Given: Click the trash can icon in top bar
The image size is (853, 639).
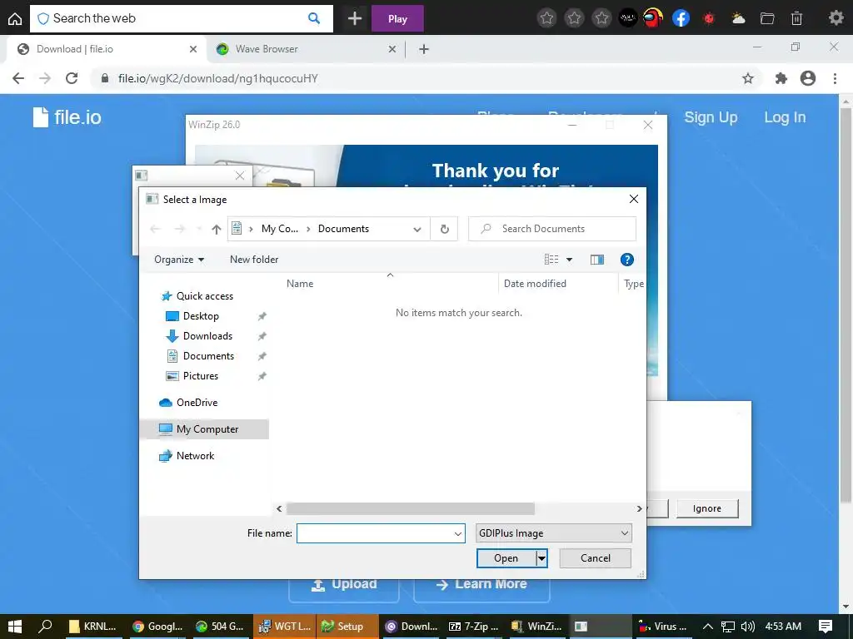Looking at the screenshot, I should pyautogui.click(x=796, y=18).
